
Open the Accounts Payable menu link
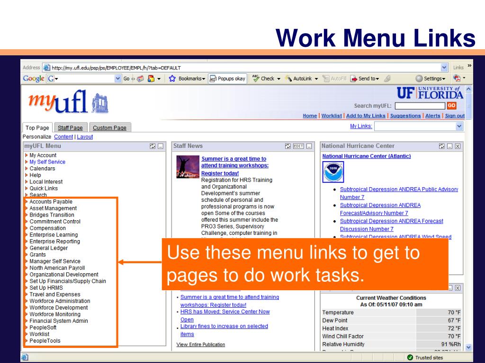click(x=51, y=201)
